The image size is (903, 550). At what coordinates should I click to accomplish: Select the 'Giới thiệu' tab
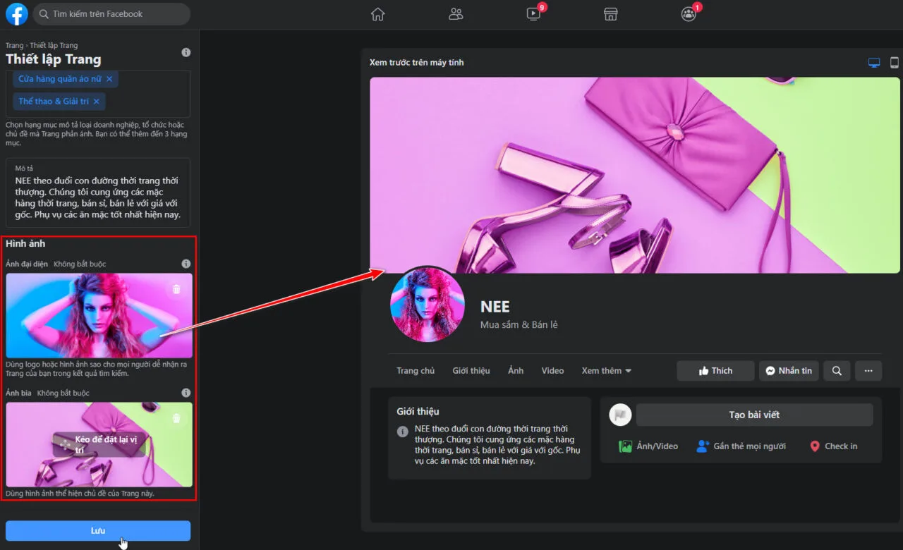tap(471, 371)
